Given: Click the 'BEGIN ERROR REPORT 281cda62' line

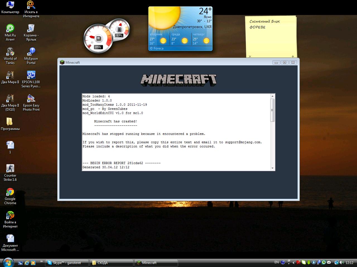Looking at the screenshot, I should 121,163.
